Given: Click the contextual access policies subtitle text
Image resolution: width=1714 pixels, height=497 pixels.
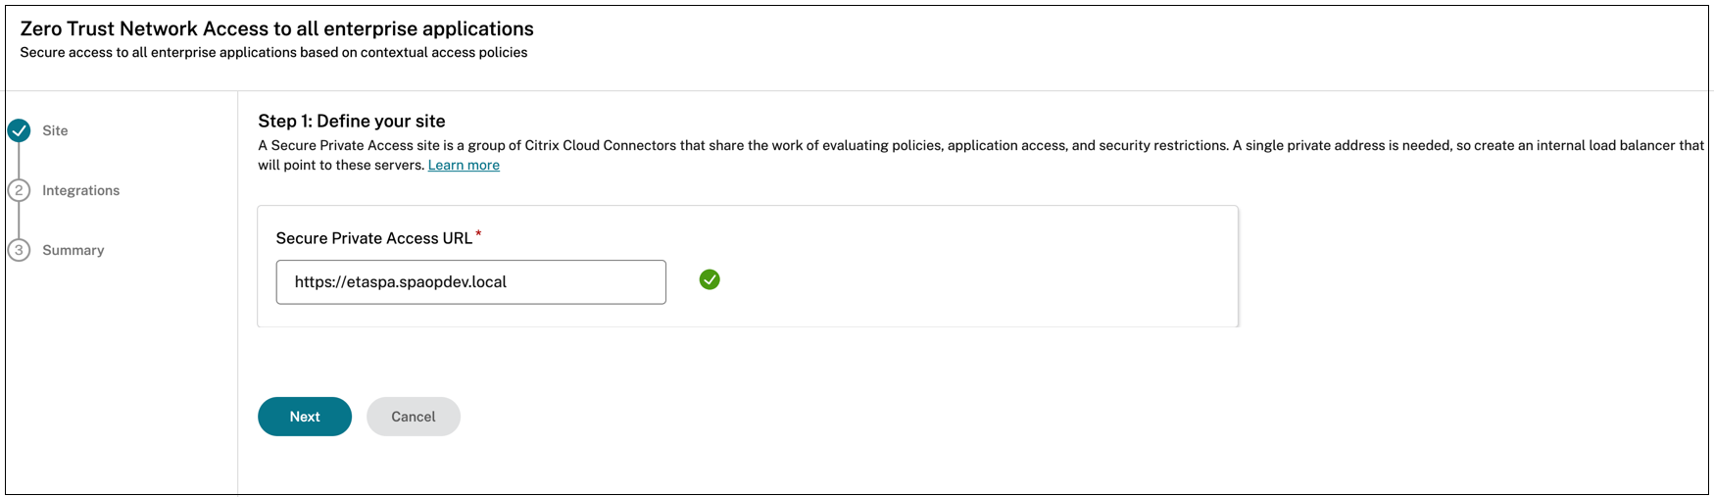Looking at the screenshot, I should tap(273, 53).
